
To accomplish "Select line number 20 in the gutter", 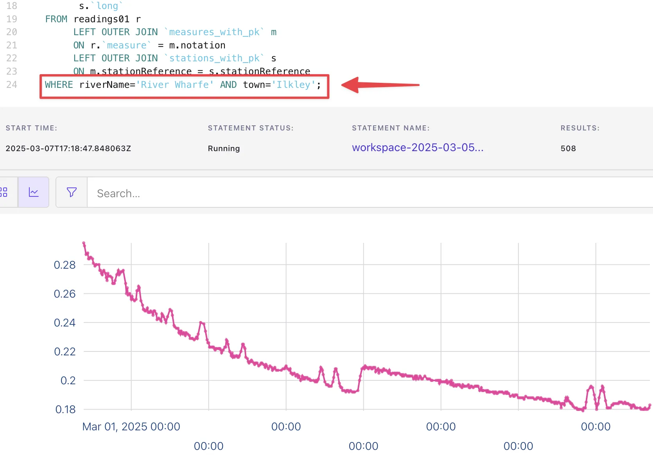I will pyautogui.click(x=12, y=32).
